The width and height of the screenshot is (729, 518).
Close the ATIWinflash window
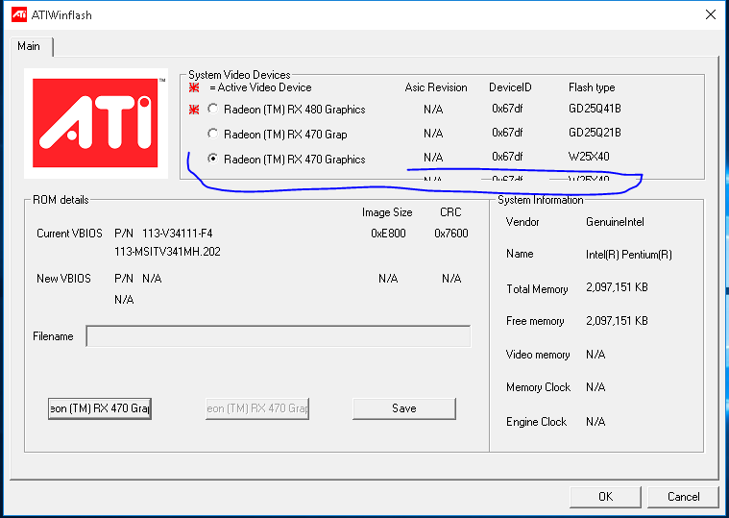click(x=710, y=15)
